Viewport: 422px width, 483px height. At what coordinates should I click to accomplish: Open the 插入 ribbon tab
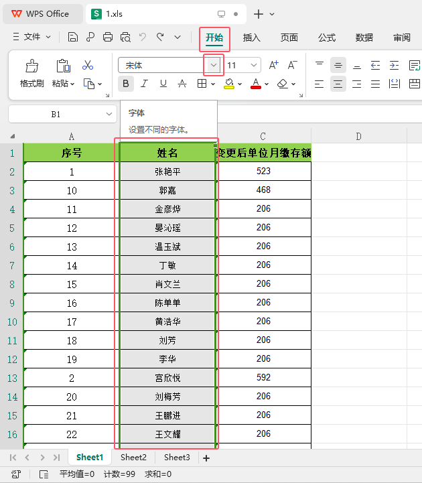point(252,38)
